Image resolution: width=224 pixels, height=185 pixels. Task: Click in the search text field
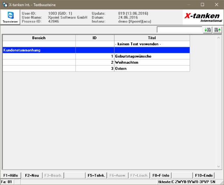click(179, 30)
